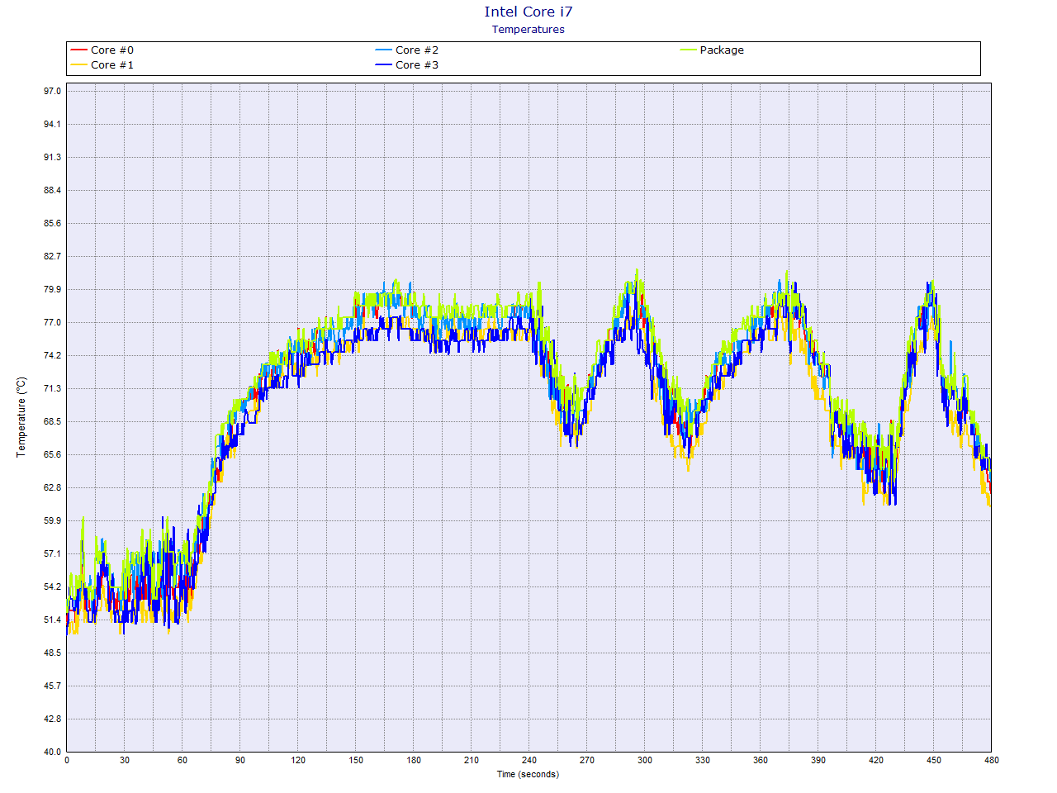
Task: Click the yellow Core #1 legend line swatch
Action: [x=78, y=65]
